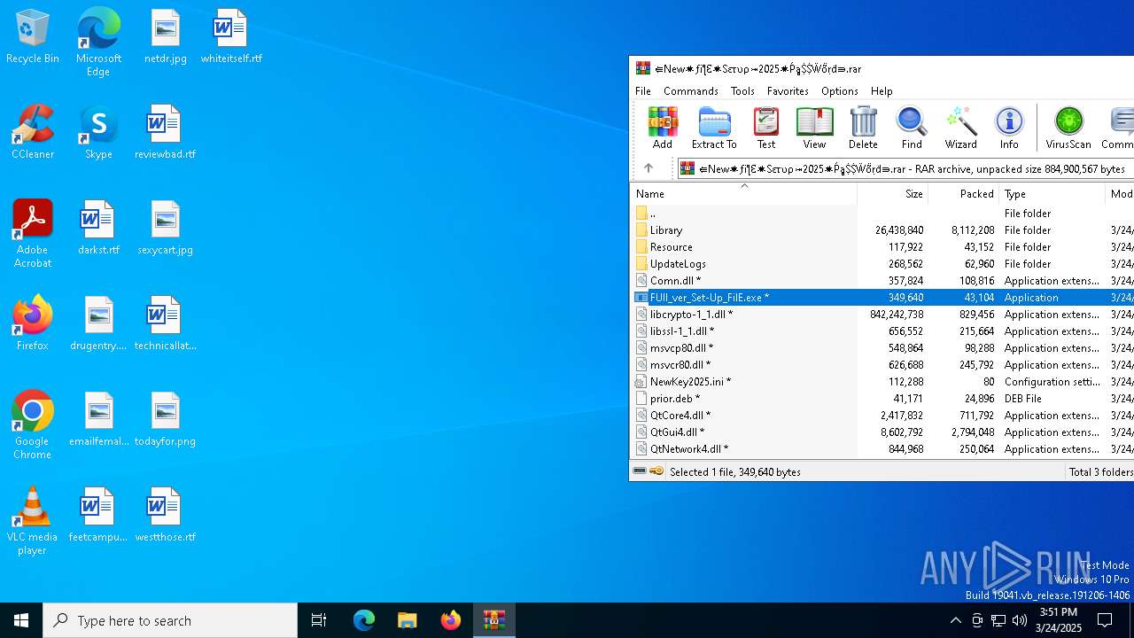Open Recycle Bin on desktop
Viewport: 1134px width, 638px height.
point(33,36)
